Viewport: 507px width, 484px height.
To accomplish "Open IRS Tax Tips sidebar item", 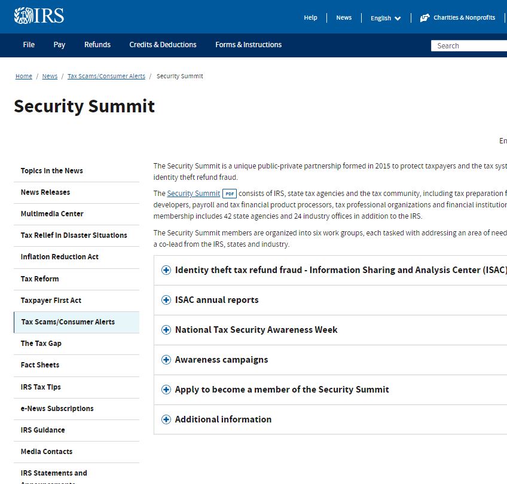I will coord(77,387).
